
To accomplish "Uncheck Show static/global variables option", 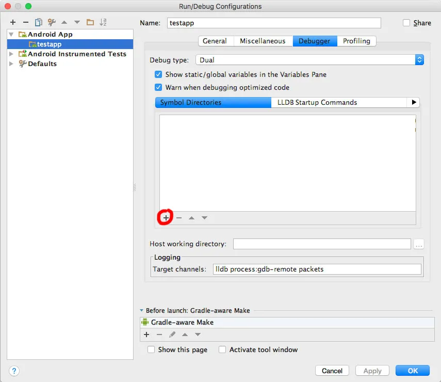I will click(158, 74).
